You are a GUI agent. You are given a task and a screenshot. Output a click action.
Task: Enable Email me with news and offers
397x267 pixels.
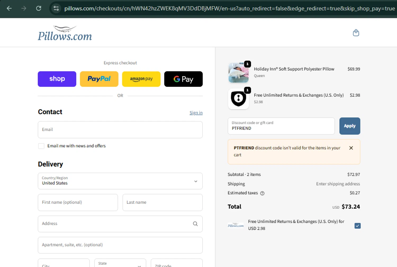coord(41,146)
